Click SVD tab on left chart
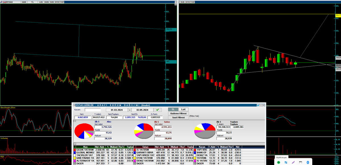 pos(52,2)
